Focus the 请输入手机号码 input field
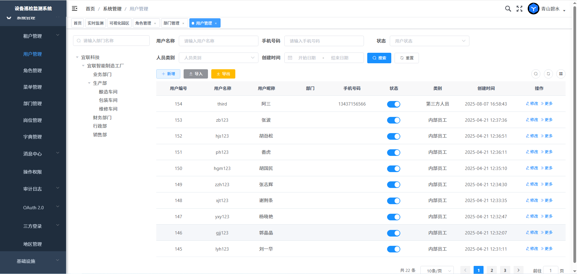Image resolution: width=577 pixels, height=274 pixels. [324, 41]
